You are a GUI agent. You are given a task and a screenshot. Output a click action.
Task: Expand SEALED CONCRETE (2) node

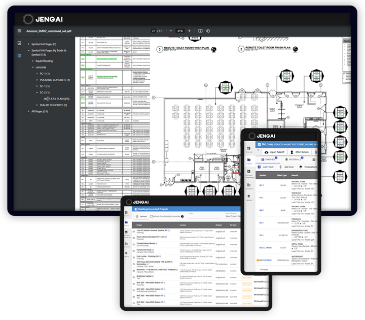tap(37, 105)
